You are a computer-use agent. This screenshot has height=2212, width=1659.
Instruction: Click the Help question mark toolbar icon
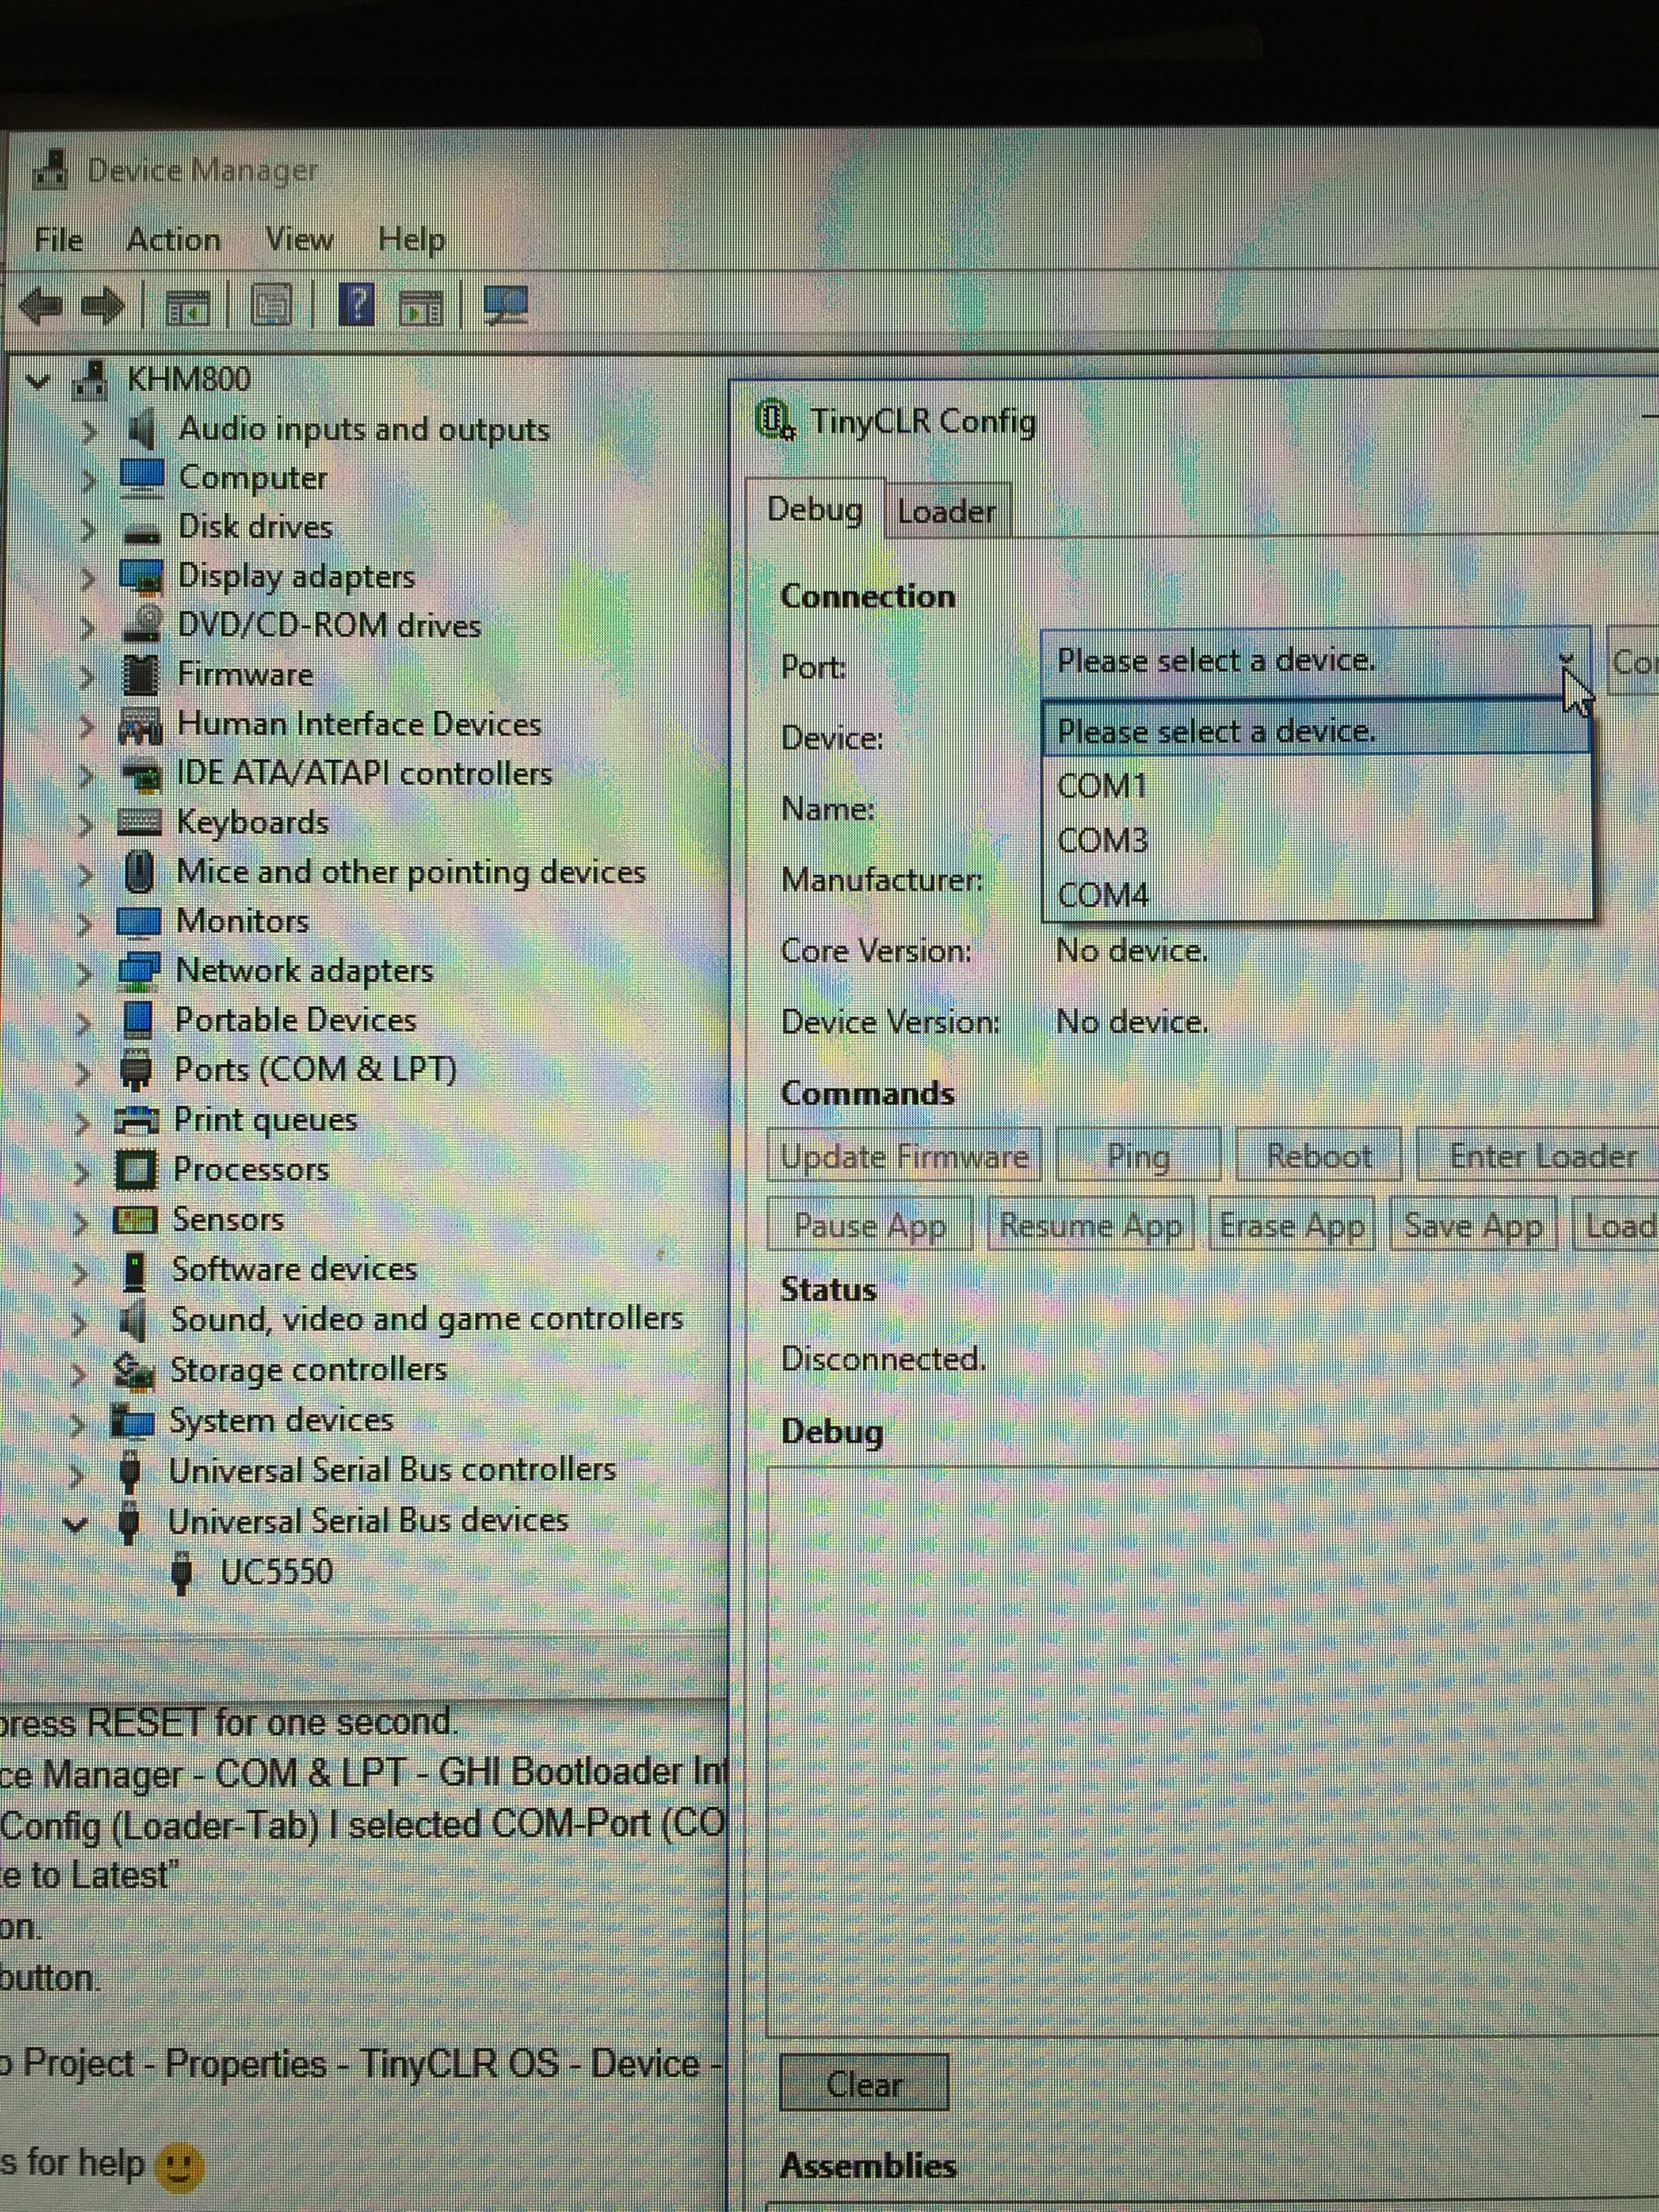tap(357, 304)
